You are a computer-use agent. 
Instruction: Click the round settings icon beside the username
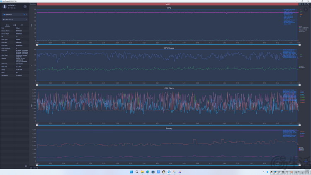pyautogui.click(x=25, y=7)
